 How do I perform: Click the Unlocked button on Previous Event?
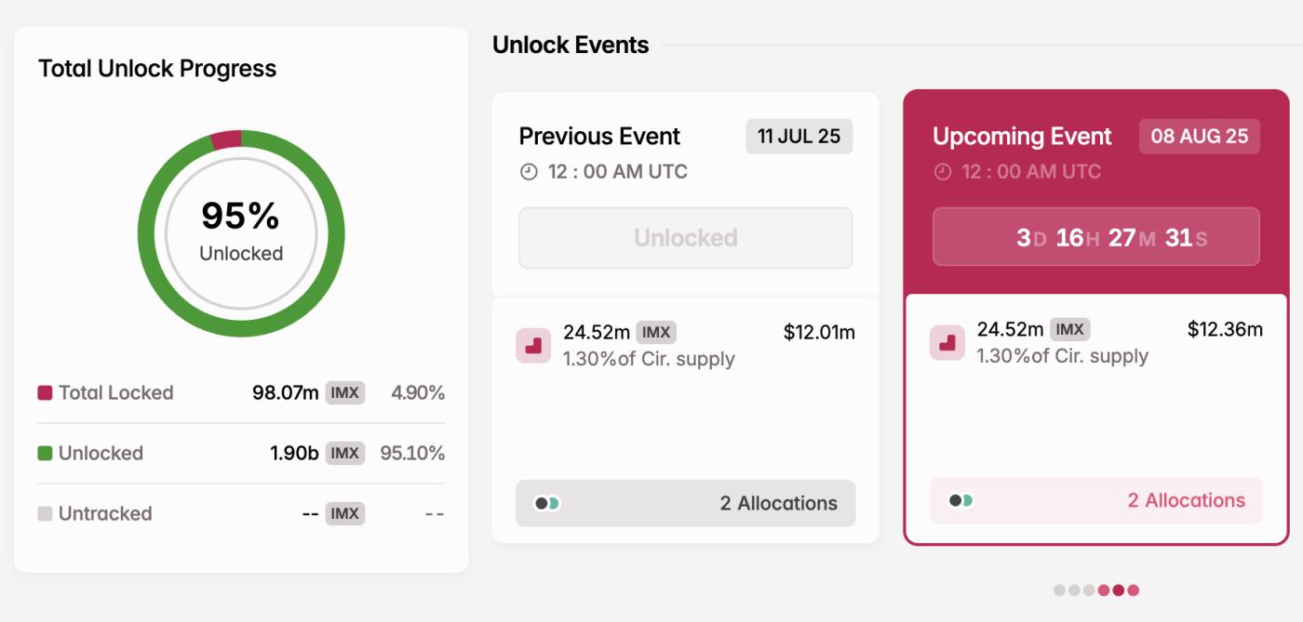[x=686, y=238]
